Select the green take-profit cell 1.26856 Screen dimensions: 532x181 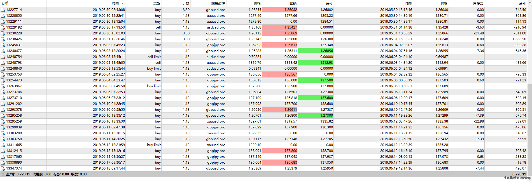click(x=316, y=51)
